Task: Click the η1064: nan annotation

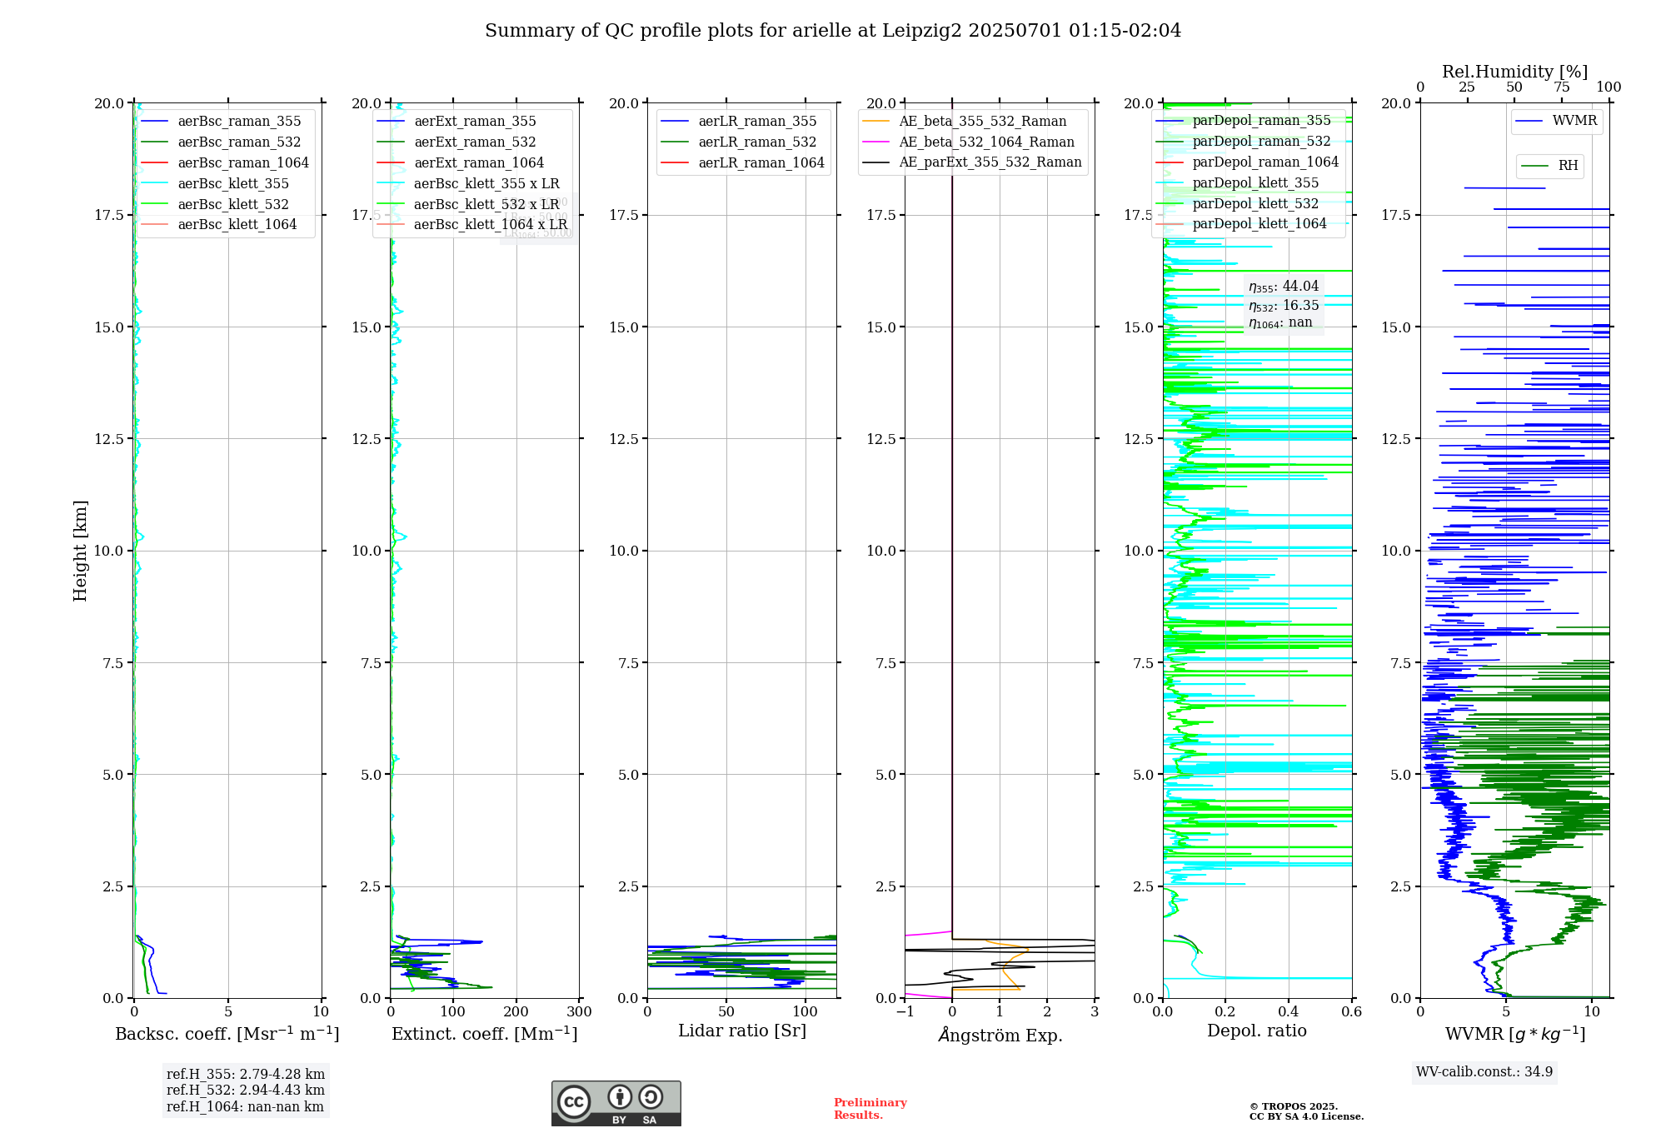Action: coord(1280,323)
